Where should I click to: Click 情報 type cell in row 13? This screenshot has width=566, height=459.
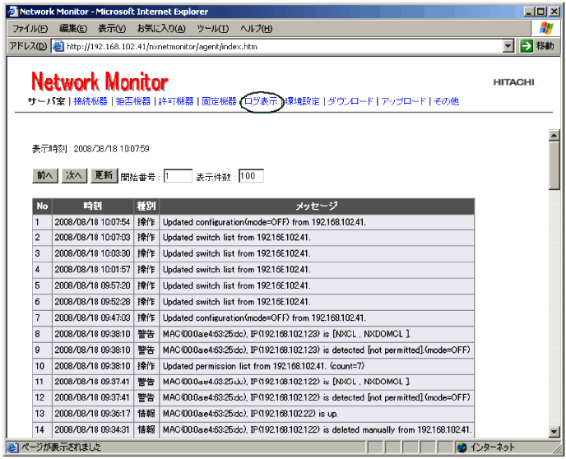tap(146, 414)
